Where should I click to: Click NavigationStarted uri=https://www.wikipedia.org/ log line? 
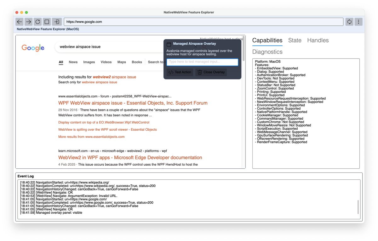click(65, 183)
